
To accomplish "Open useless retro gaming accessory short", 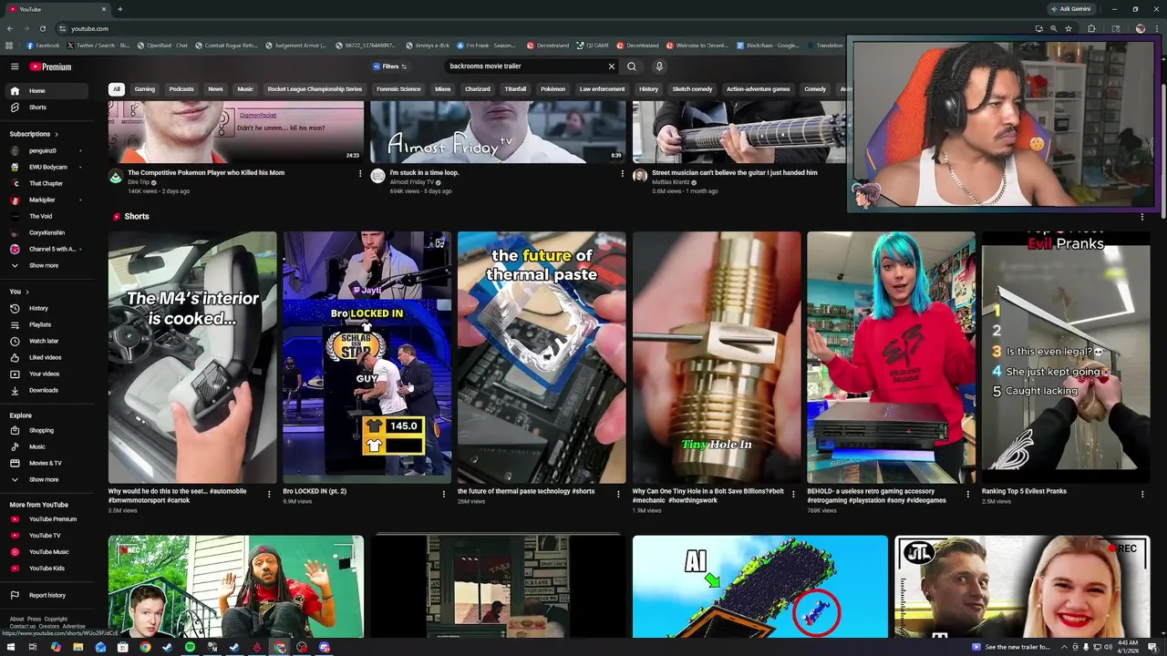I will [x=891, y=357].
